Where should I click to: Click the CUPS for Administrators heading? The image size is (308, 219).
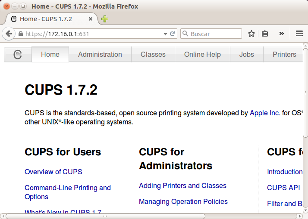coord(176,159)
